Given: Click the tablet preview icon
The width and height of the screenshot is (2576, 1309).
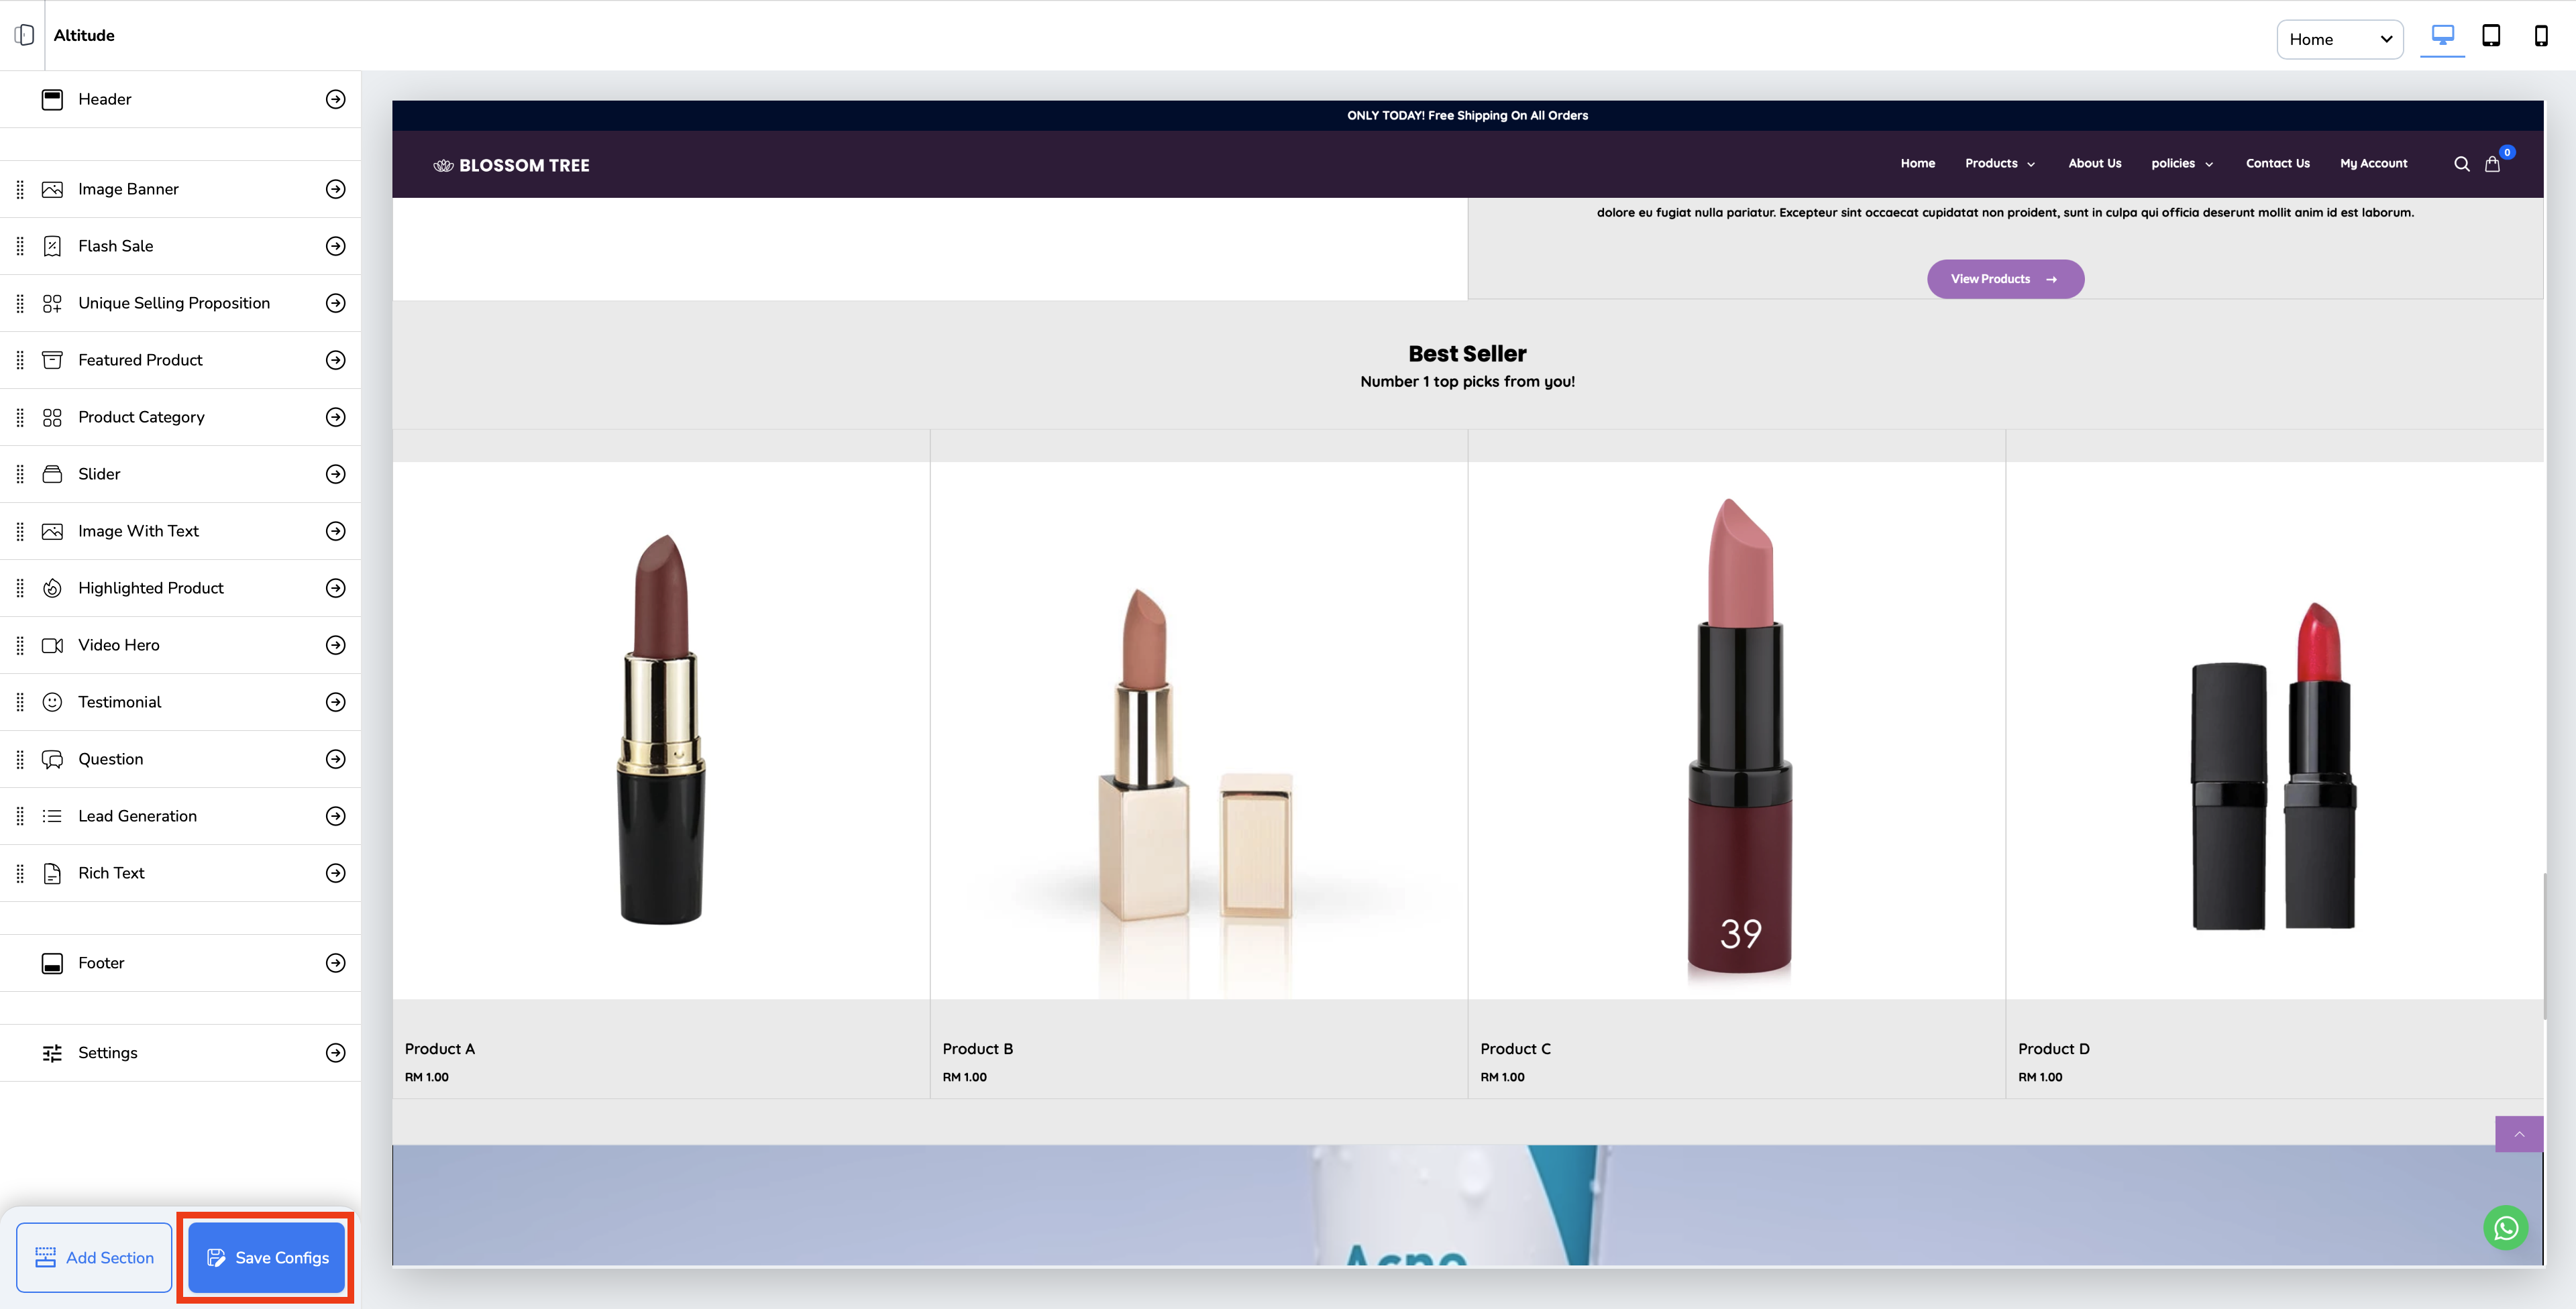Looking at the screenshot, I should click(x=2491, y=36).
